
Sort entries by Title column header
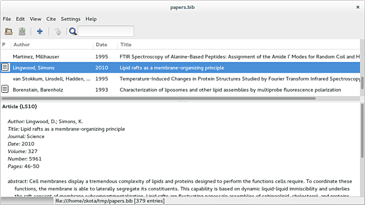coord(238,45)
